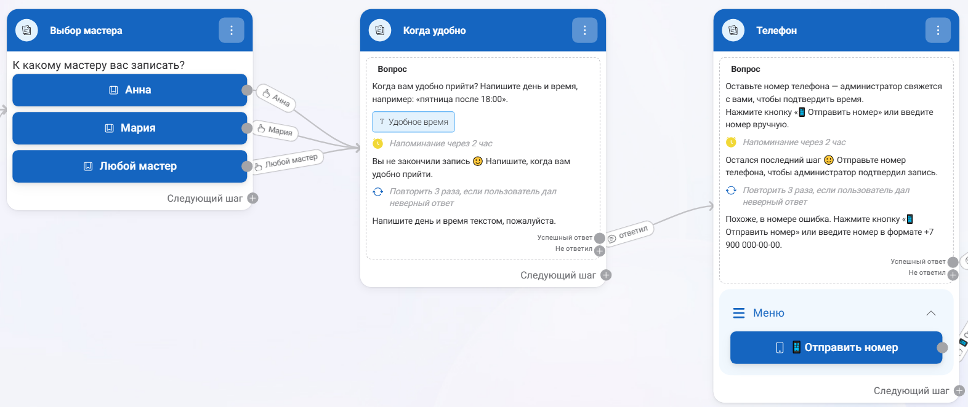Click the plus connector beside «Следующий шаг» in «Выбор мастера»

click(252, 198)
